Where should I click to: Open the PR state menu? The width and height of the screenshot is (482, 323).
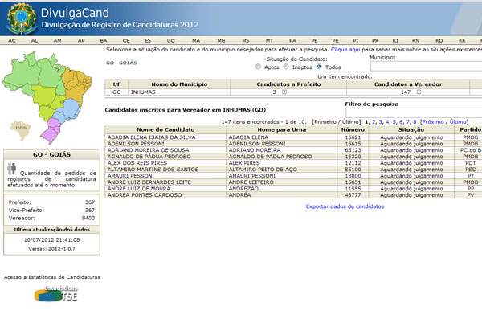[375, 40]
